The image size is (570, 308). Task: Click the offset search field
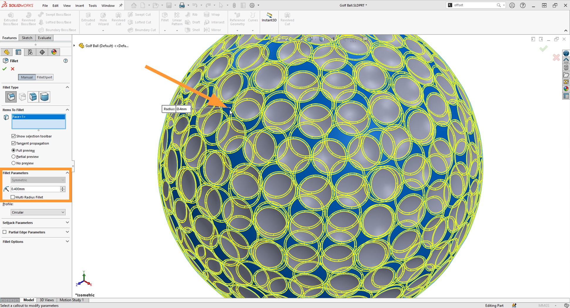coord(473,5)
